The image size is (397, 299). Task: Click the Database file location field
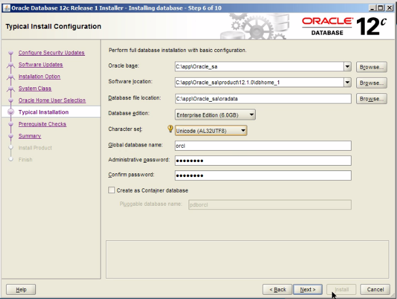[263, 99]
